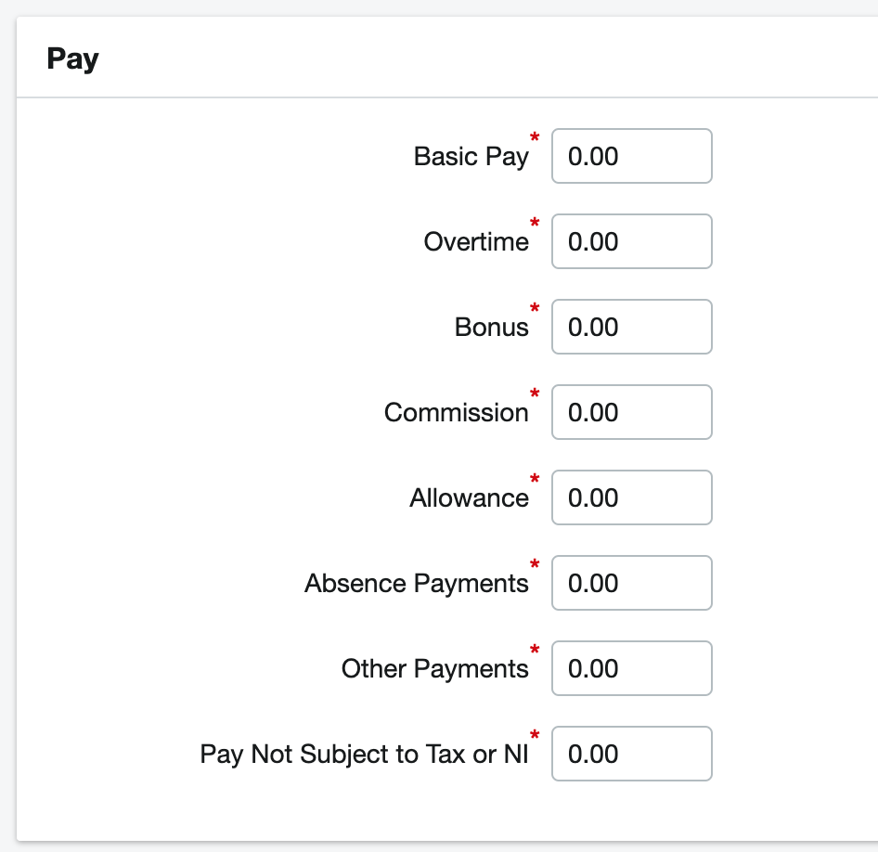Screen dimensions: 878x852
Task: Click the Basic Pay label text
Action: click(471, 156)
